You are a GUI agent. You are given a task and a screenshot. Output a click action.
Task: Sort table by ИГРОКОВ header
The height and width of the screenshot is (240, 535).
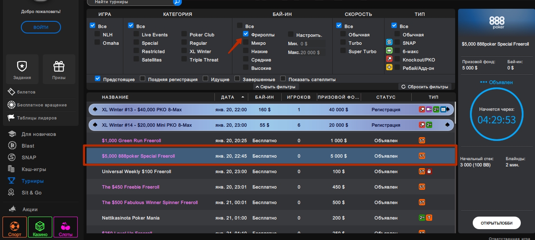point(299,97)
